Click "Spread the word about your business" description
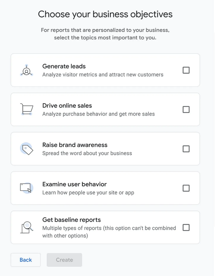This screenshot has width=215, height=276. [87, 153]
